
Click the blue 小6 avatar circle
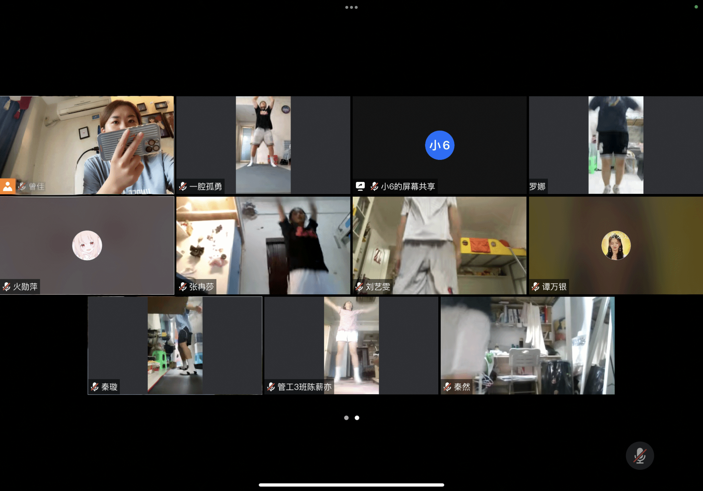pos(439,145)
